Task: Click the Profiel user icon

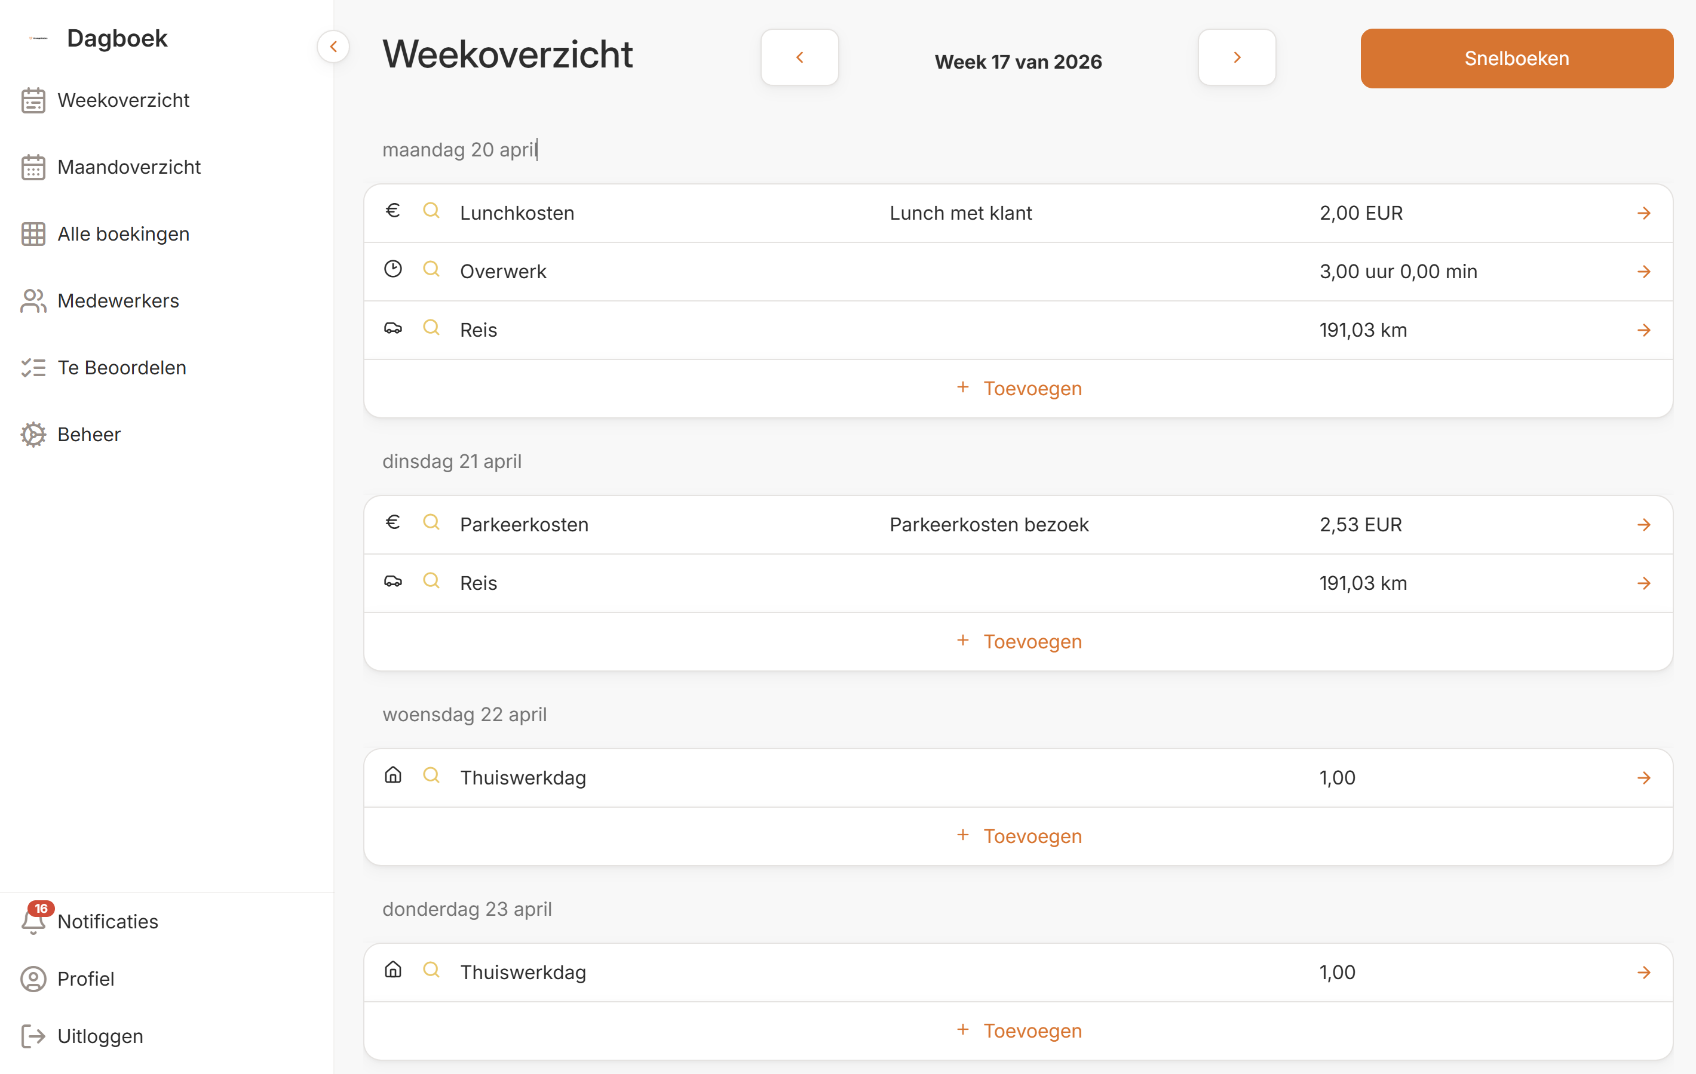Action: 33,979
